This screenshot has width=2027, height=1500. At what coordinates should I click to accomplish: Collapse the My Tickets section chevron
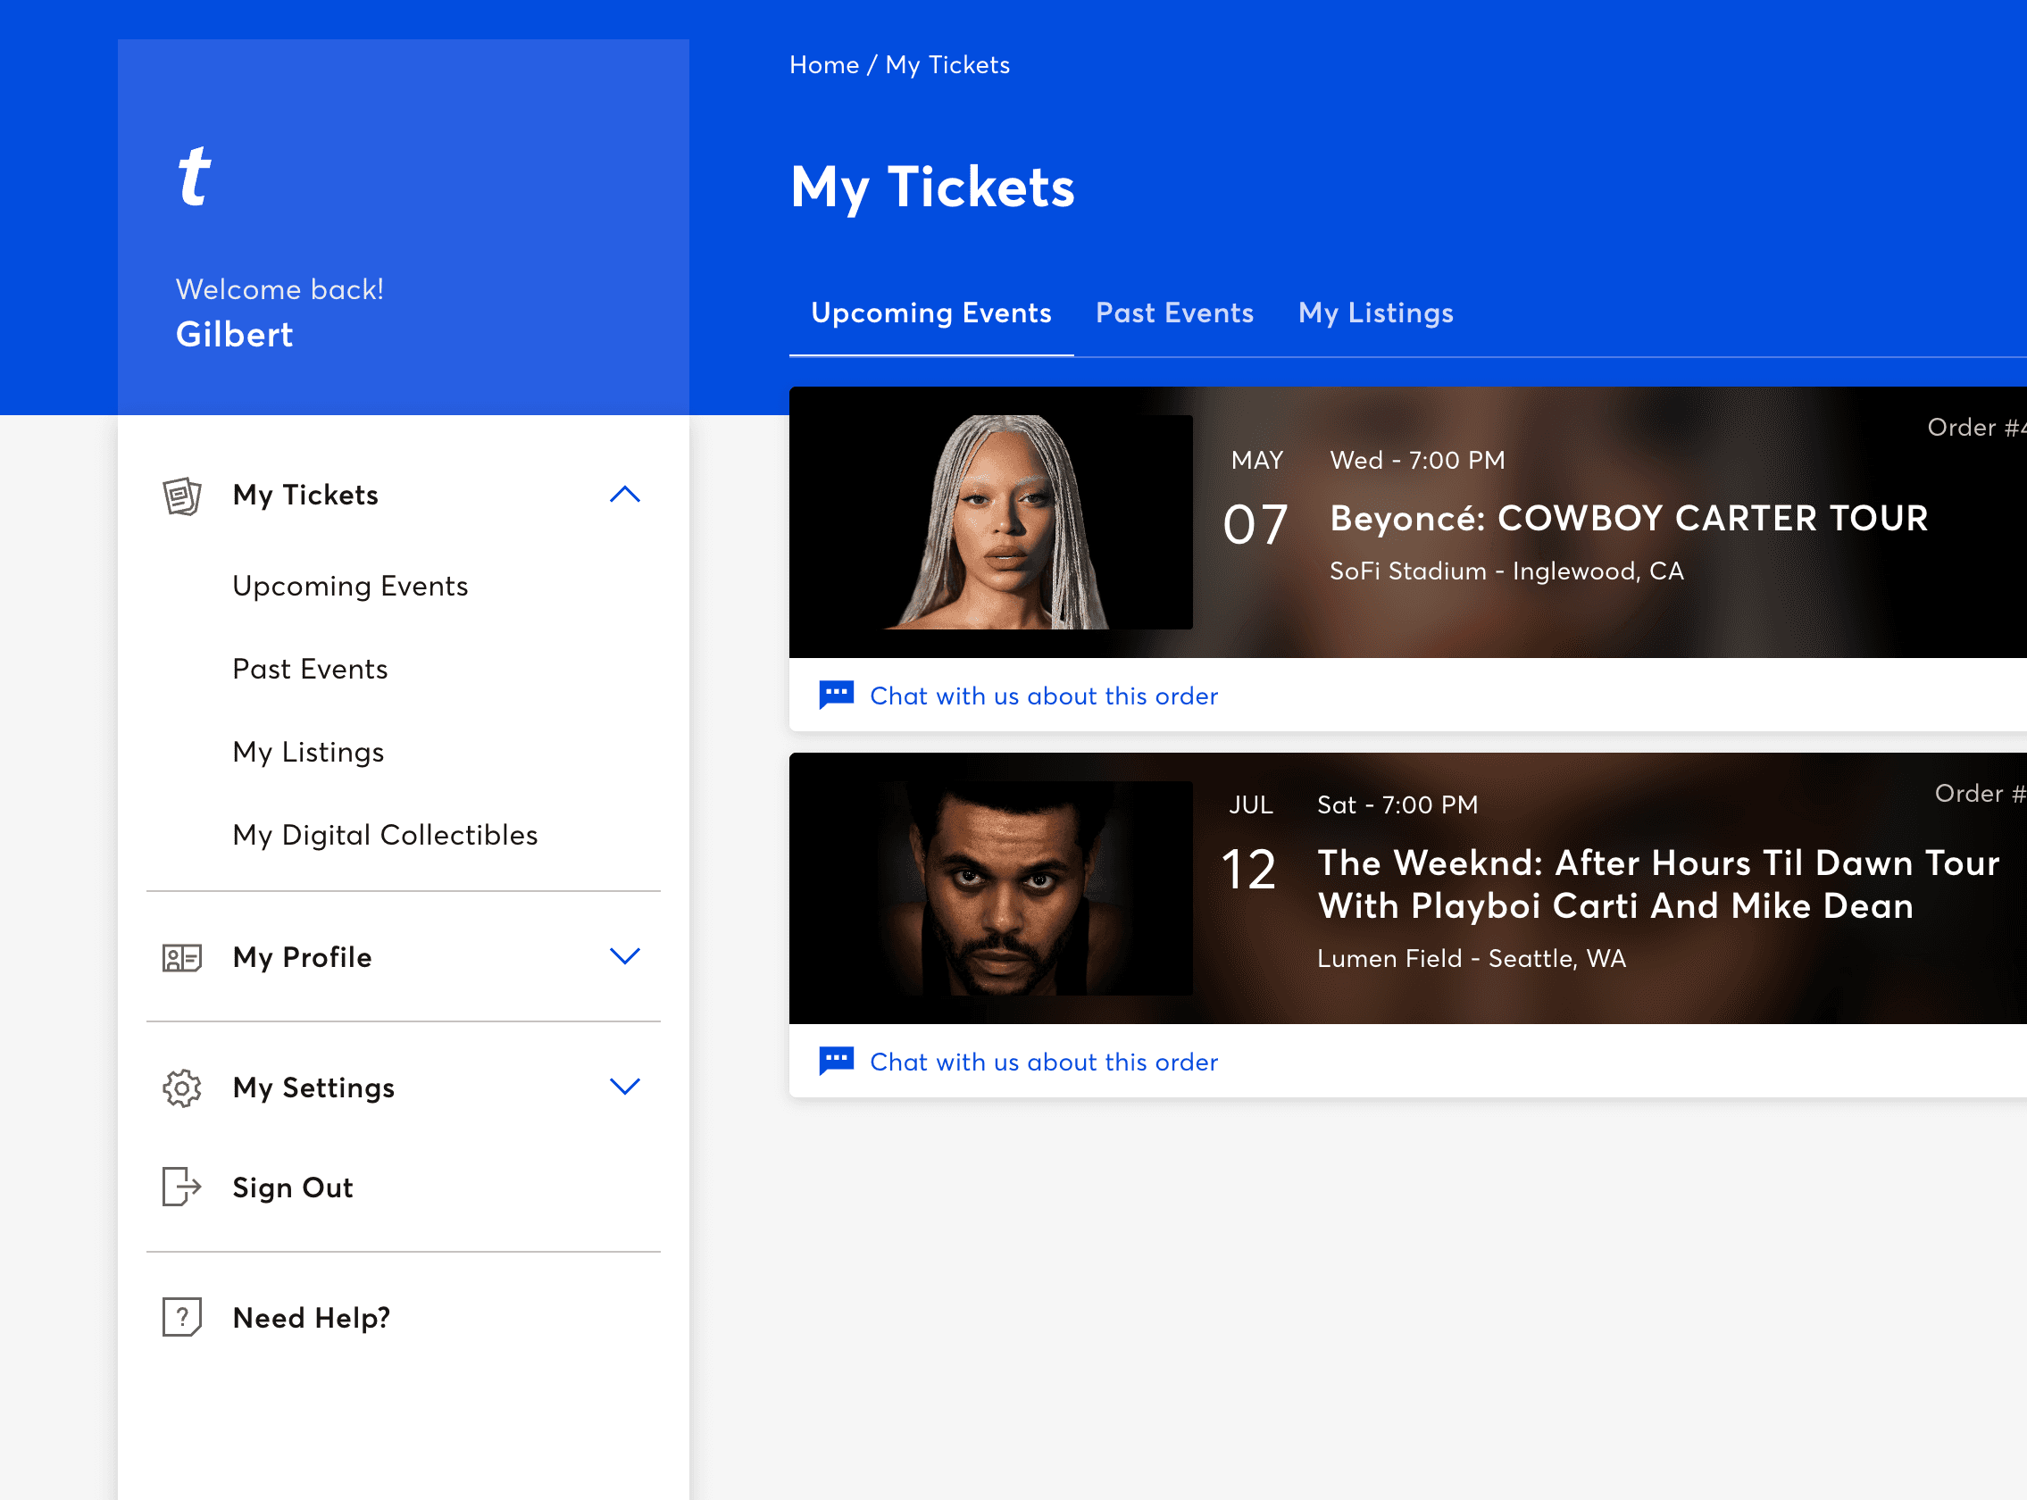coord(625,495)
